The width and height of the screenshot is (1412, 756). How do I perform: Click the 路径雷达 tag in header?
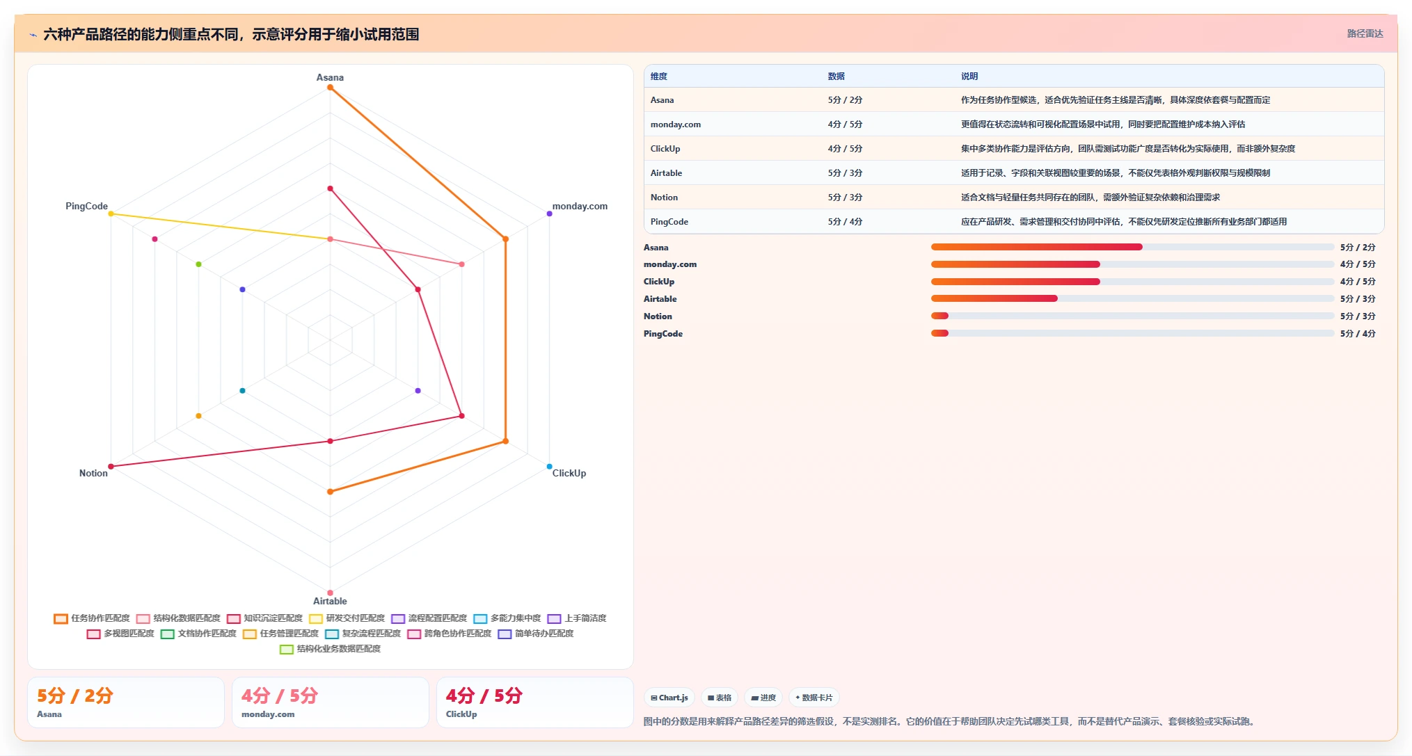pos(1365,33)
